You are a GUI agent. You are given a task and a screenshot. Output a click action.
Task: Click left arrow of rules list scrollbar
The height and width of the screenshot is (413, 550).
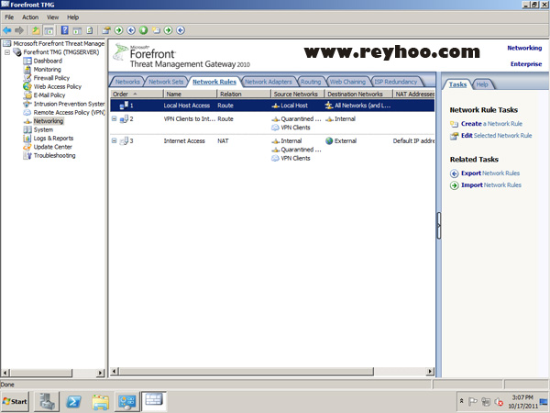pyautogui.click(x=114, y=371)
